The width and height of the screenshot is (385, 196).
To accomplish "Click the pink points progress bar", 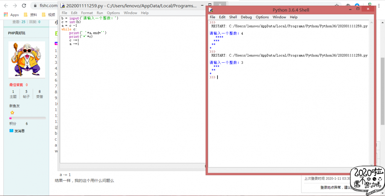I will click(x=27, y=118).
